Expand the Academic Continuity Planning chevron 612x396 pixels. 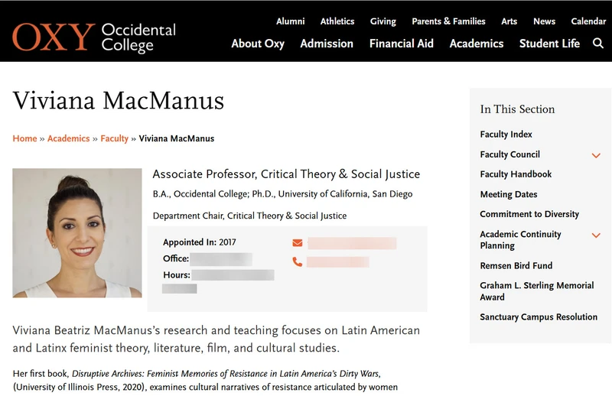click(x=596, y=235)
